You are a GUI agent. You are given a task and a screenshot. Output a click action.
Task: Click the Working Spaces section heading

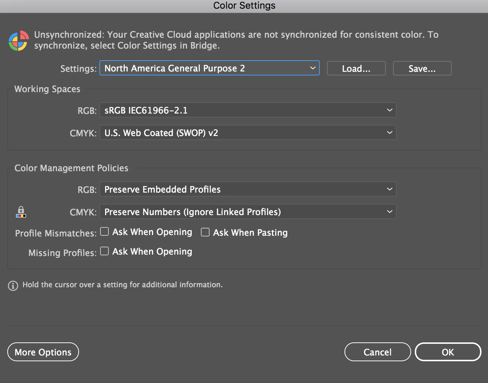[x=47, y=89]
